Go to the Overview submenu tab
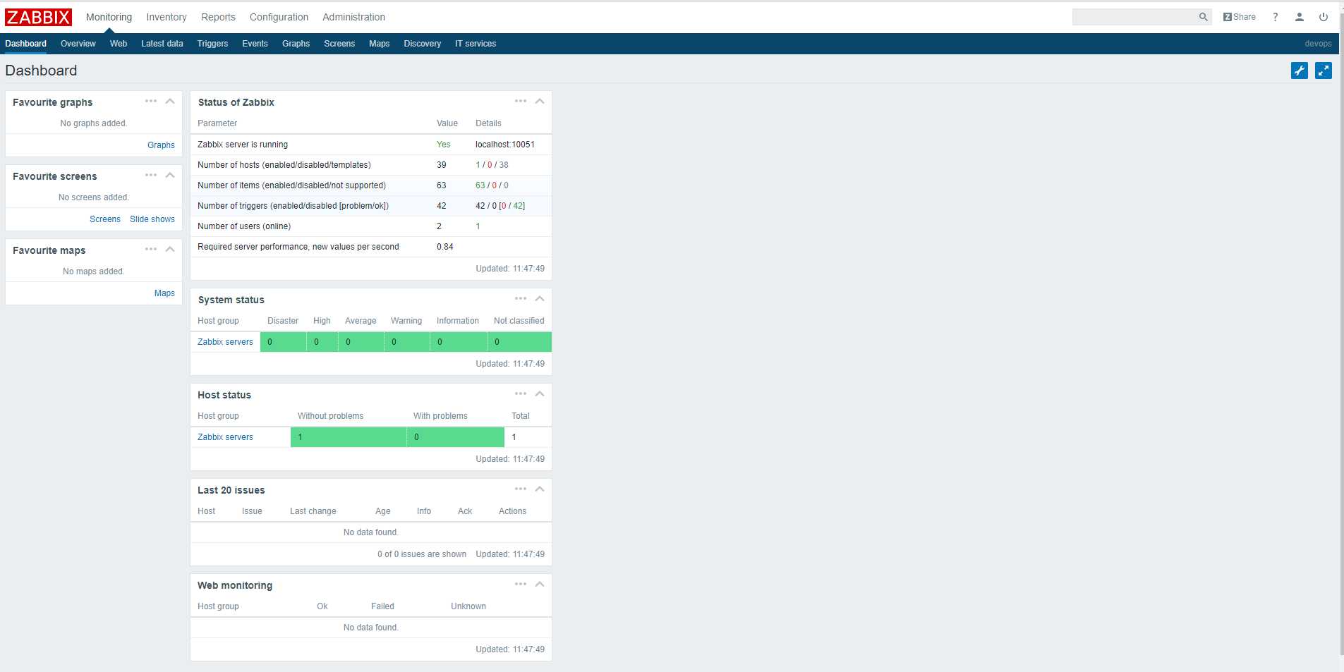Image resolution: width=1344 pixels, height=672 pixels. pos(78,44)
